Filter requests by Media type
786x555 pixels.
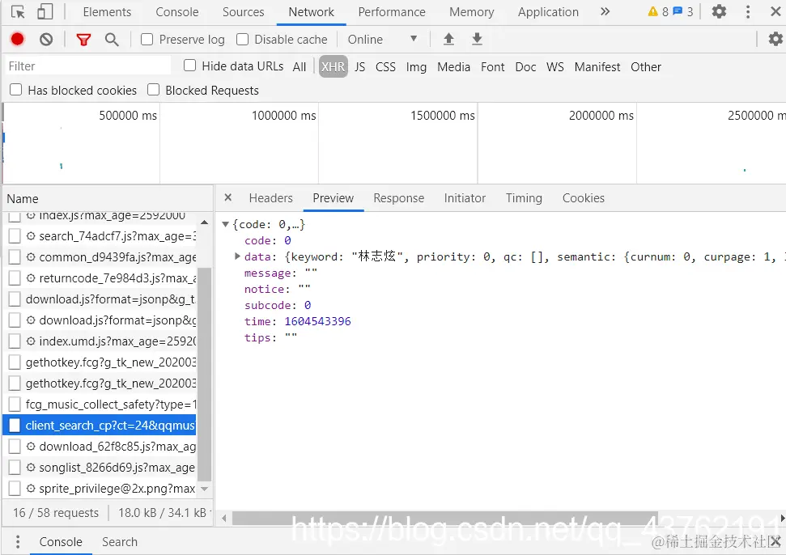click(453, 66)
